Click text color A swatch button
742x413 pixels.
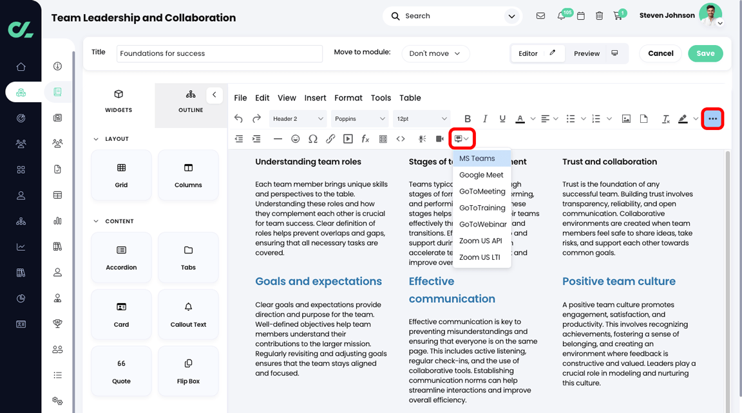(520, 119)
